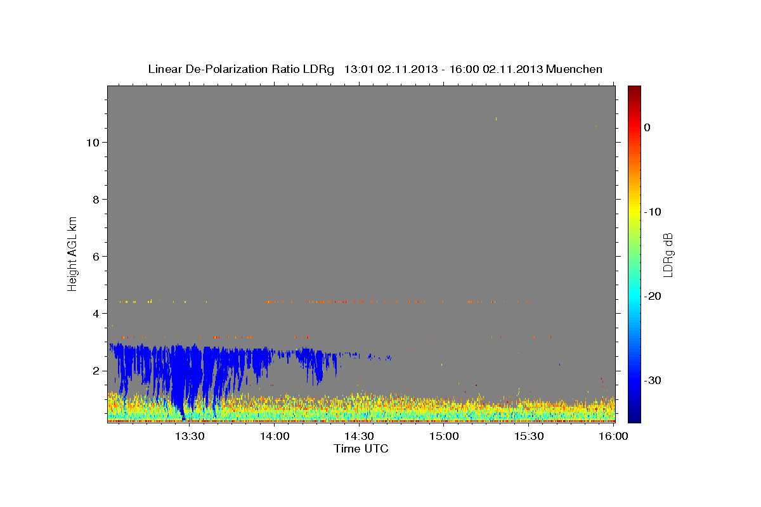This screenshot has height=507, width=761.
Task: Click the 'Muenchen' location label in title
Action: [x=575, y=69]
